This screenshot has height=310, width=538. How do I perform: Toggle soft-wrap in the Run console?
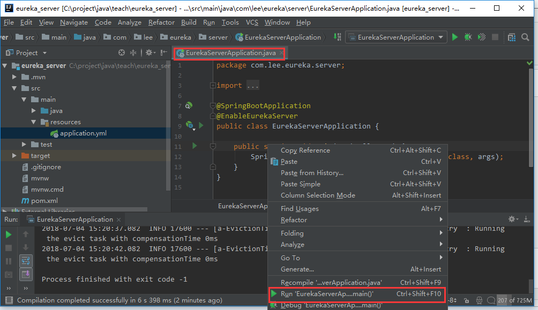tap(26, 261)
